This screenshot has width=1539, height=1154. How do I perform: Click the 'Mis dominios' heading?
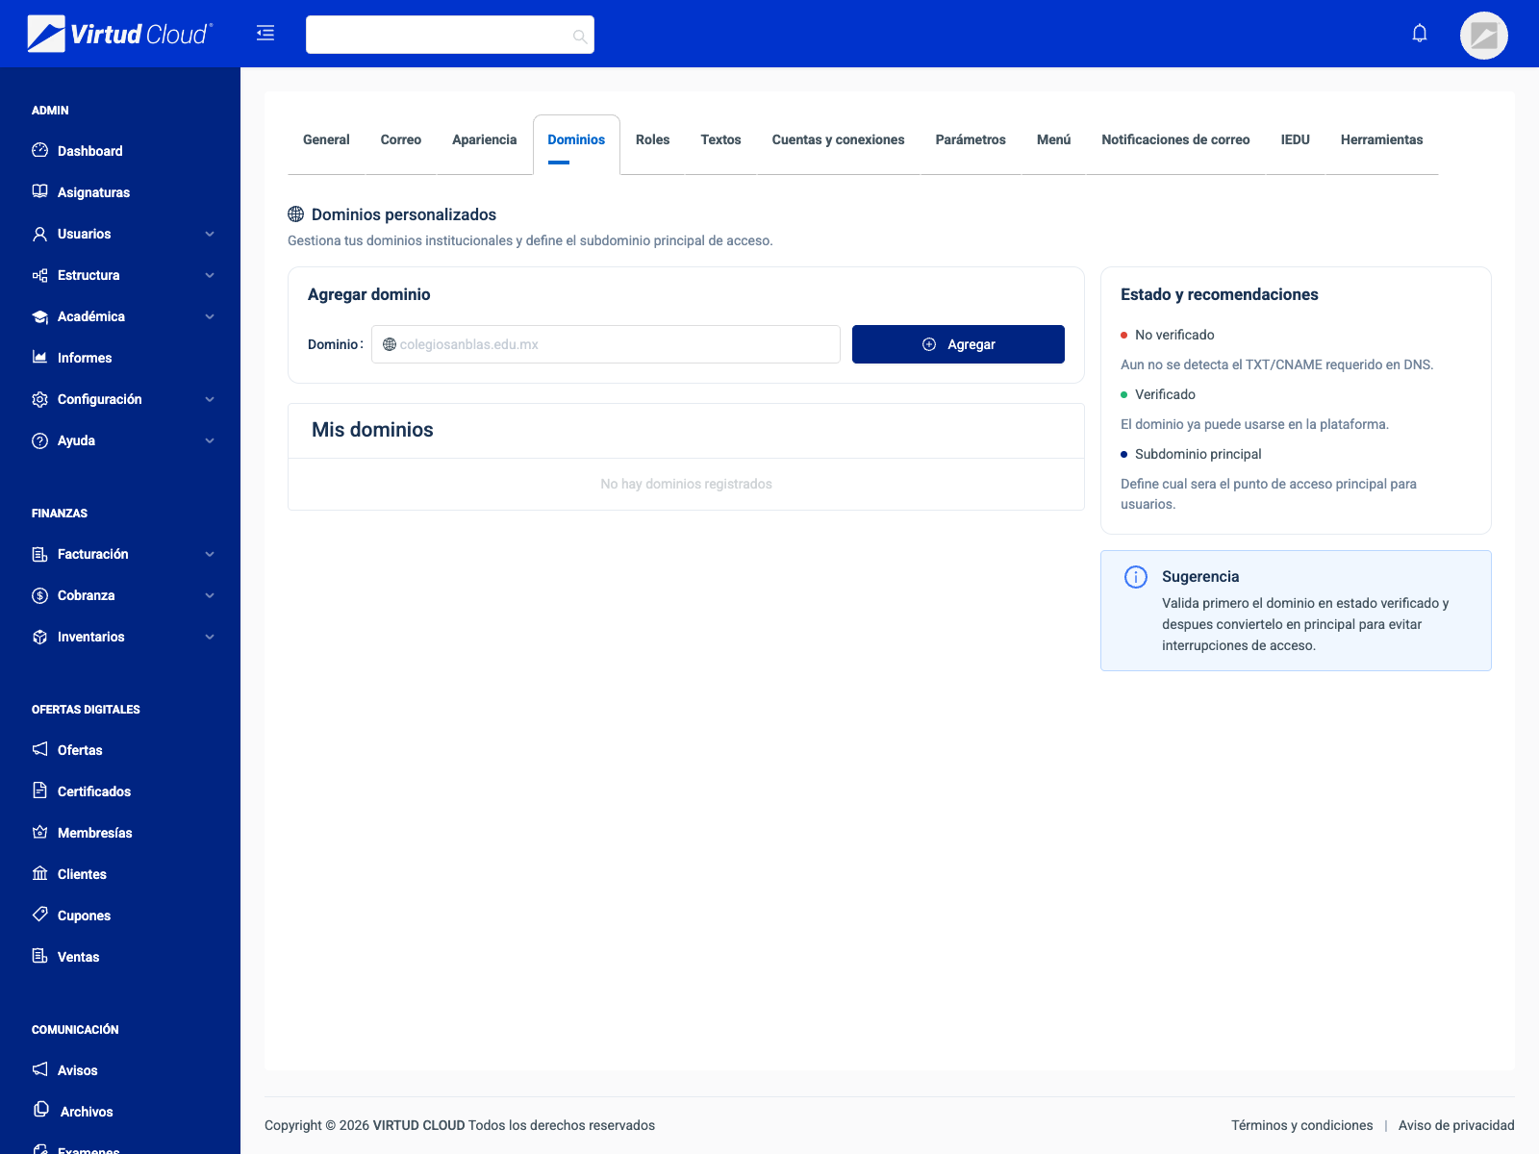372,430
